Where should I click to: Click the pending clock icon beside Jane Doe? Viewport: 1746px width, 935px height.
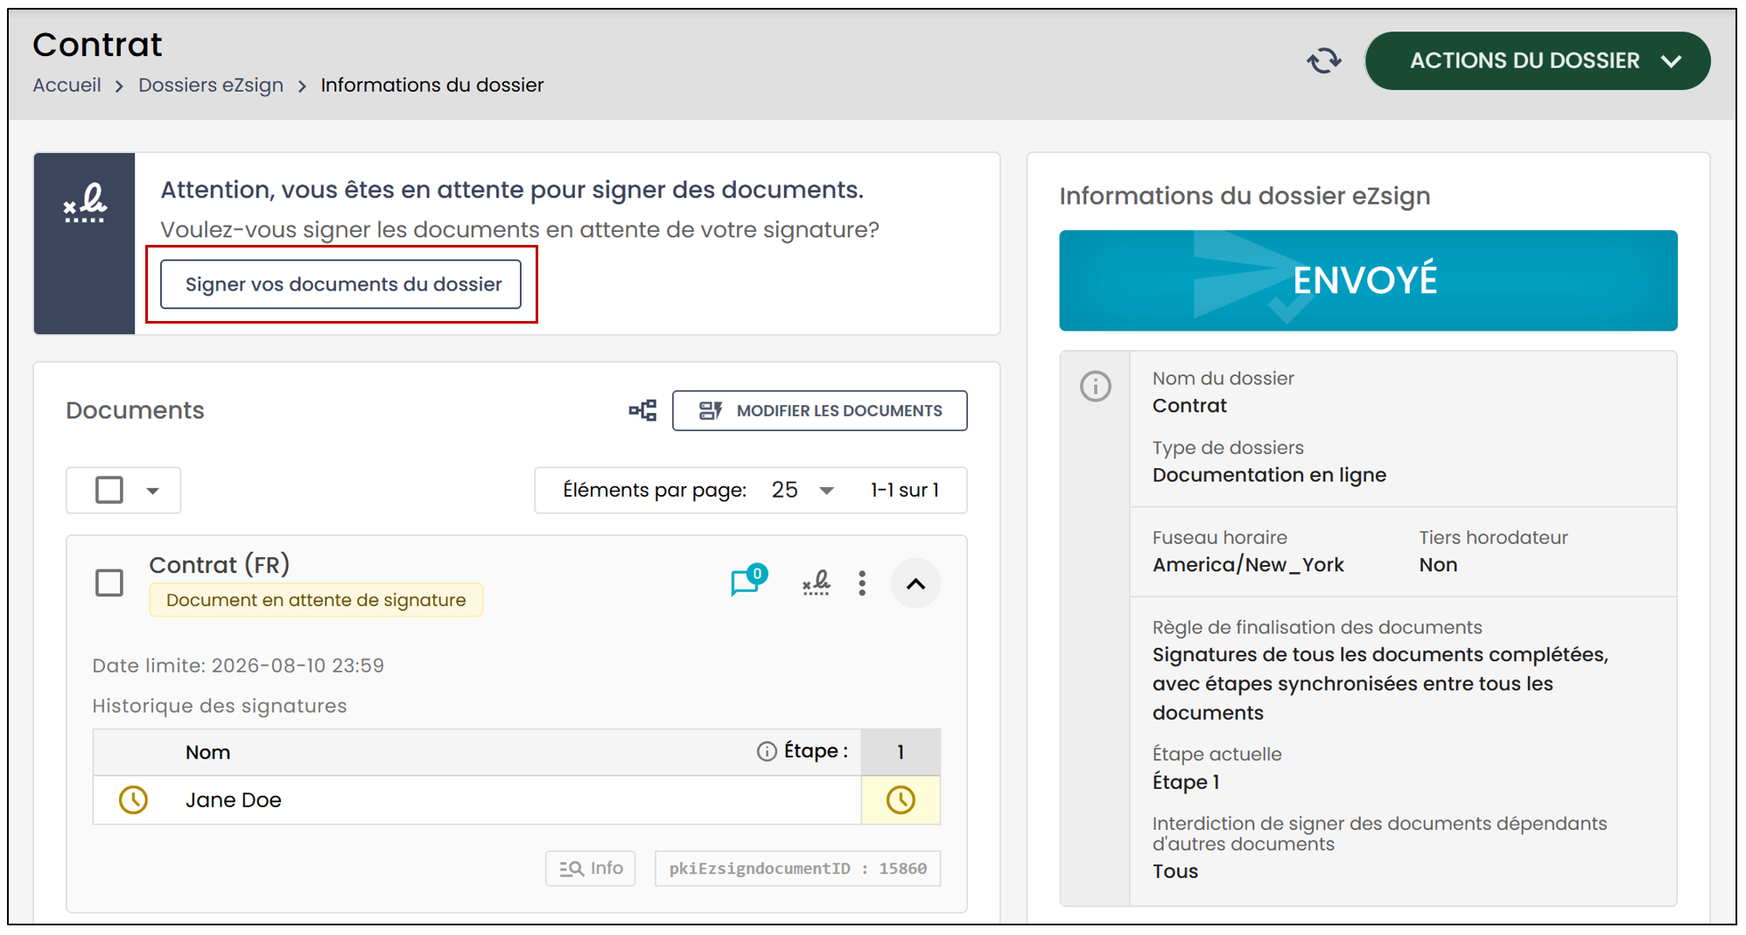click(133, 799)
